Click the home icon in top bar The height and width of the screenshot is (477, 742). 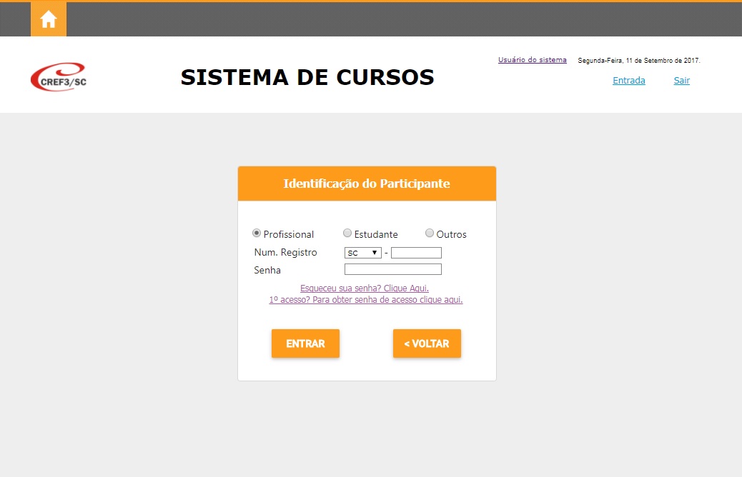(x=48, y=19)
